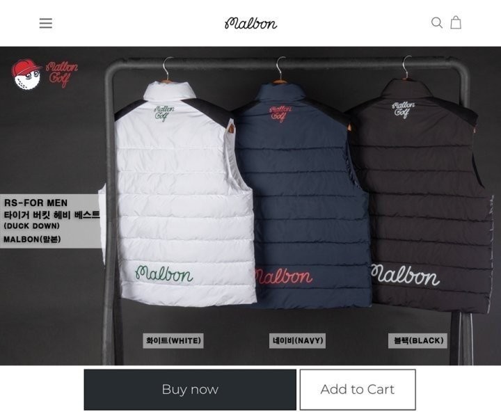Click the (DUCK DOWN) caption line

[x=31, y=225]
